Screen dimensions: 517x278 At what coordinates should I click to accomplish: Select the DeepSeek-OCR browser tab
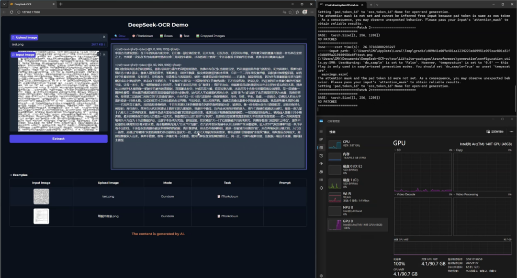[x=32, y=4]
